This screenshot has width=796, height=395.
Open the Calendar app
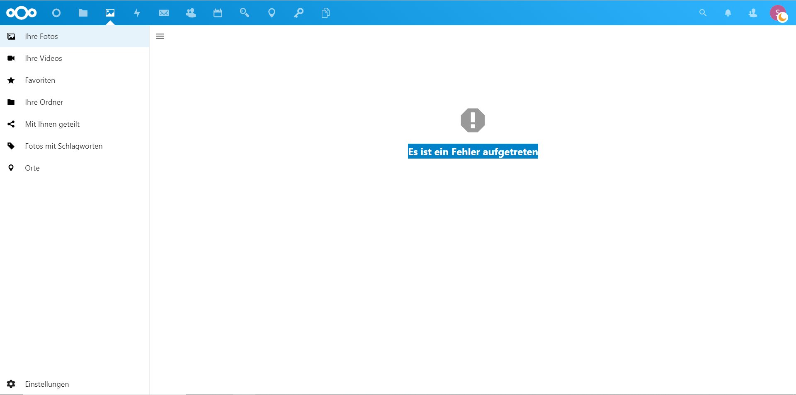click(x=218, y=13)
